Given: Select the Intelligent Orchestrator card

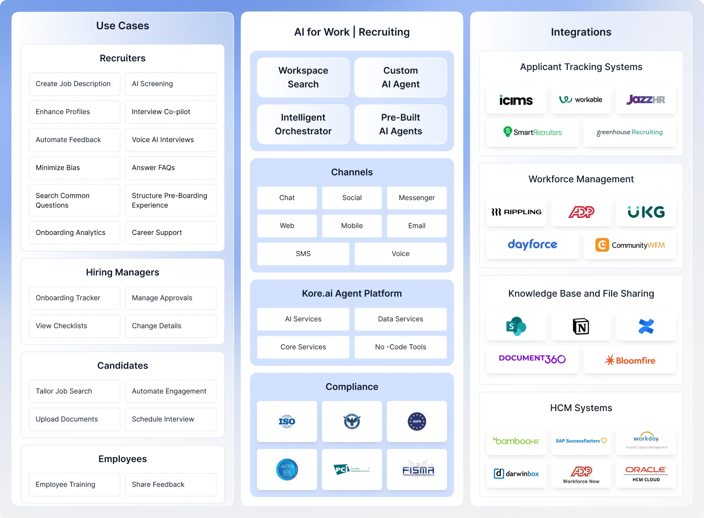Looking at the screenshot, I should [x=303, y=124].
